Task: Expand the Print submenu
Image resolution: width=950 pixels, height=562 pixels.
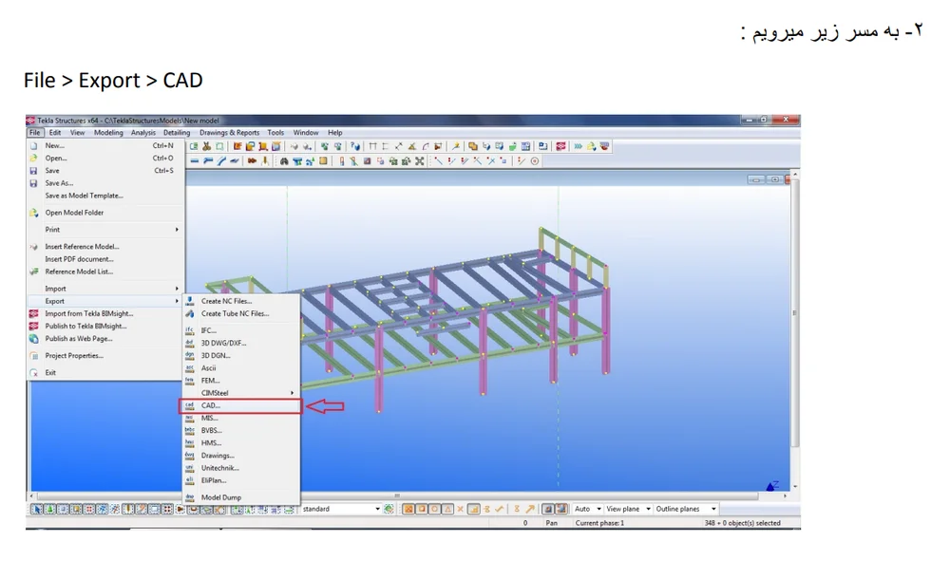Action: pos(105,230)
